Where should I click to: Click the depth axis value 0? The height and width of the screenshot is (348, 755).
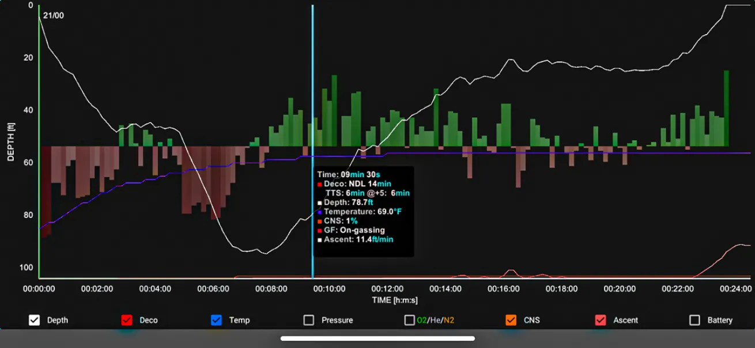pyautogui.click(x=31, y=5)
